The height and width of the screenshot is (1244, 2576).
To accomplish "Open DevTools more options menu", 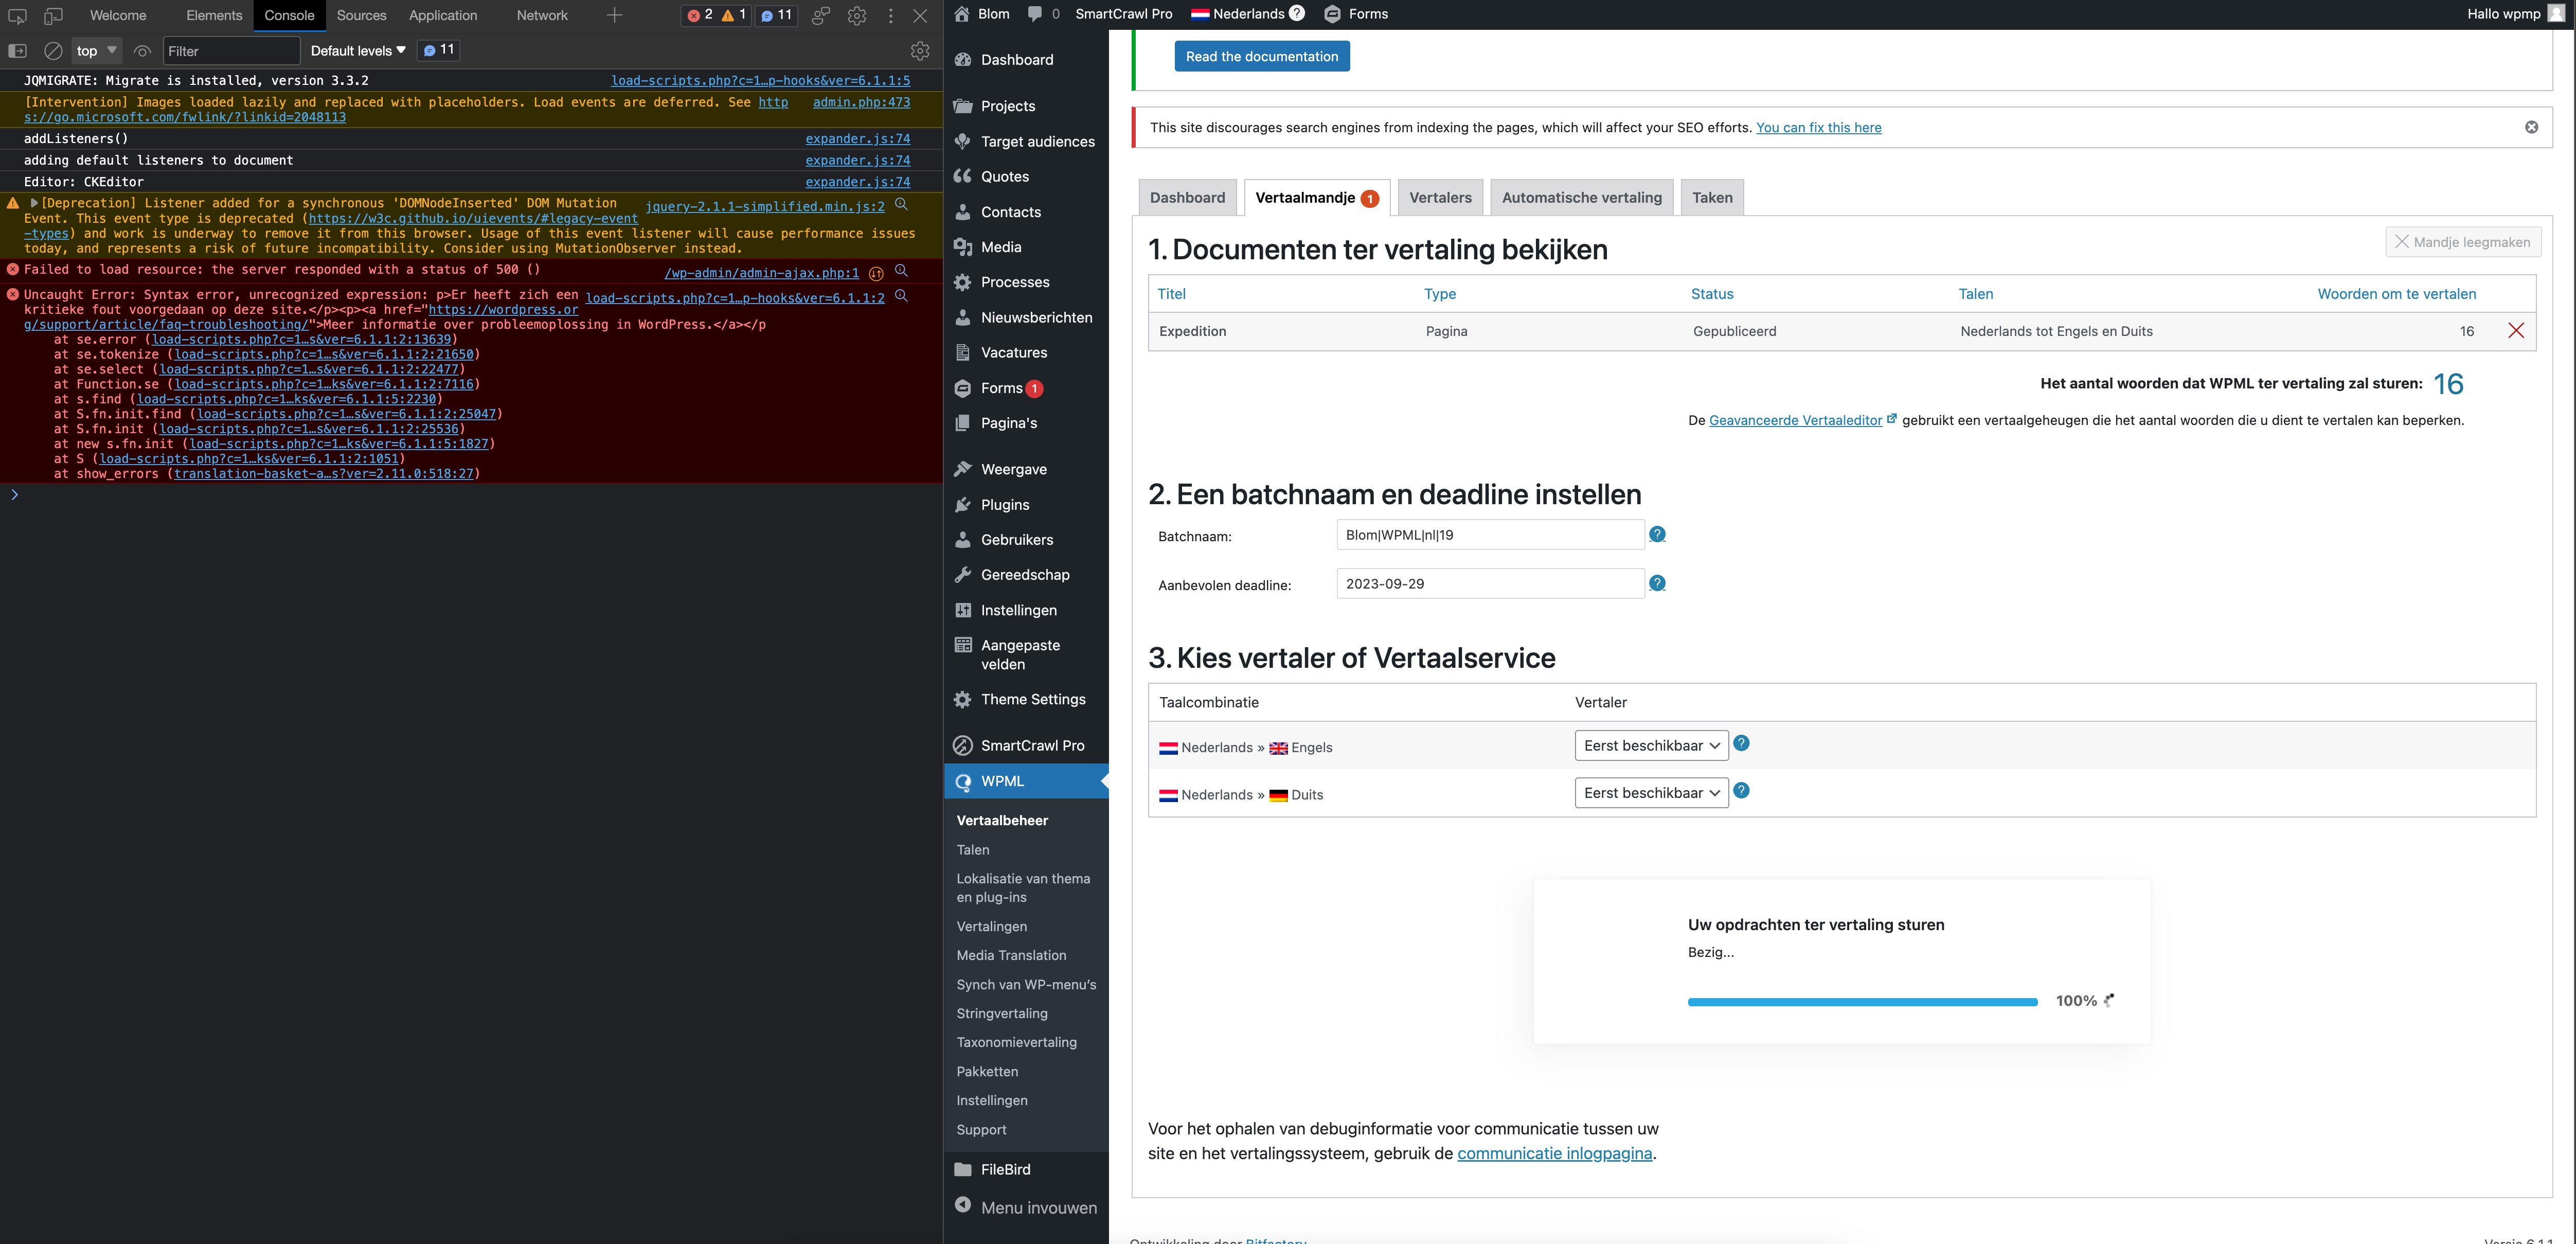I will (890, 16).
